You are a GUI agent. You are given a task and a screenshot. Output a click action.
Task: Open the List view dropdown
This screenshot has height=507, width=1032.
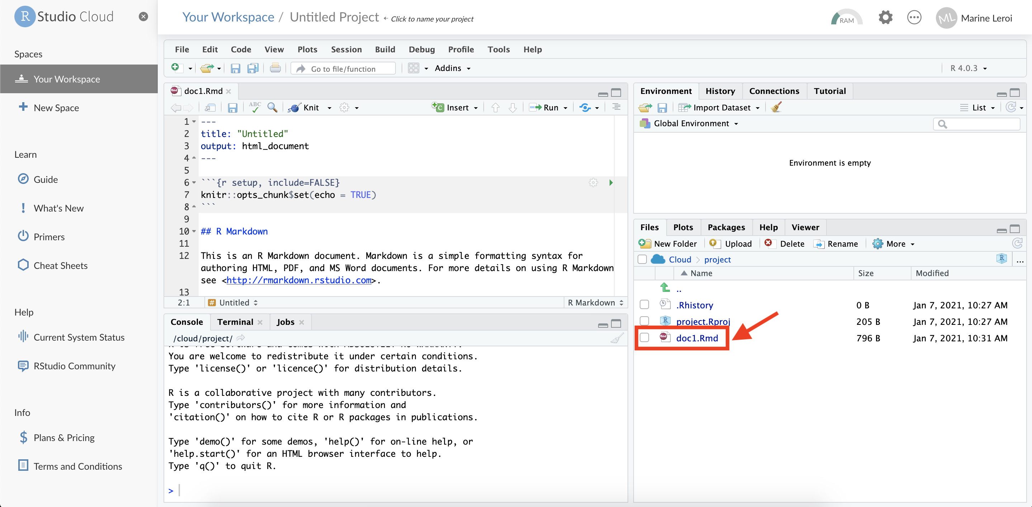click(978, 107)
